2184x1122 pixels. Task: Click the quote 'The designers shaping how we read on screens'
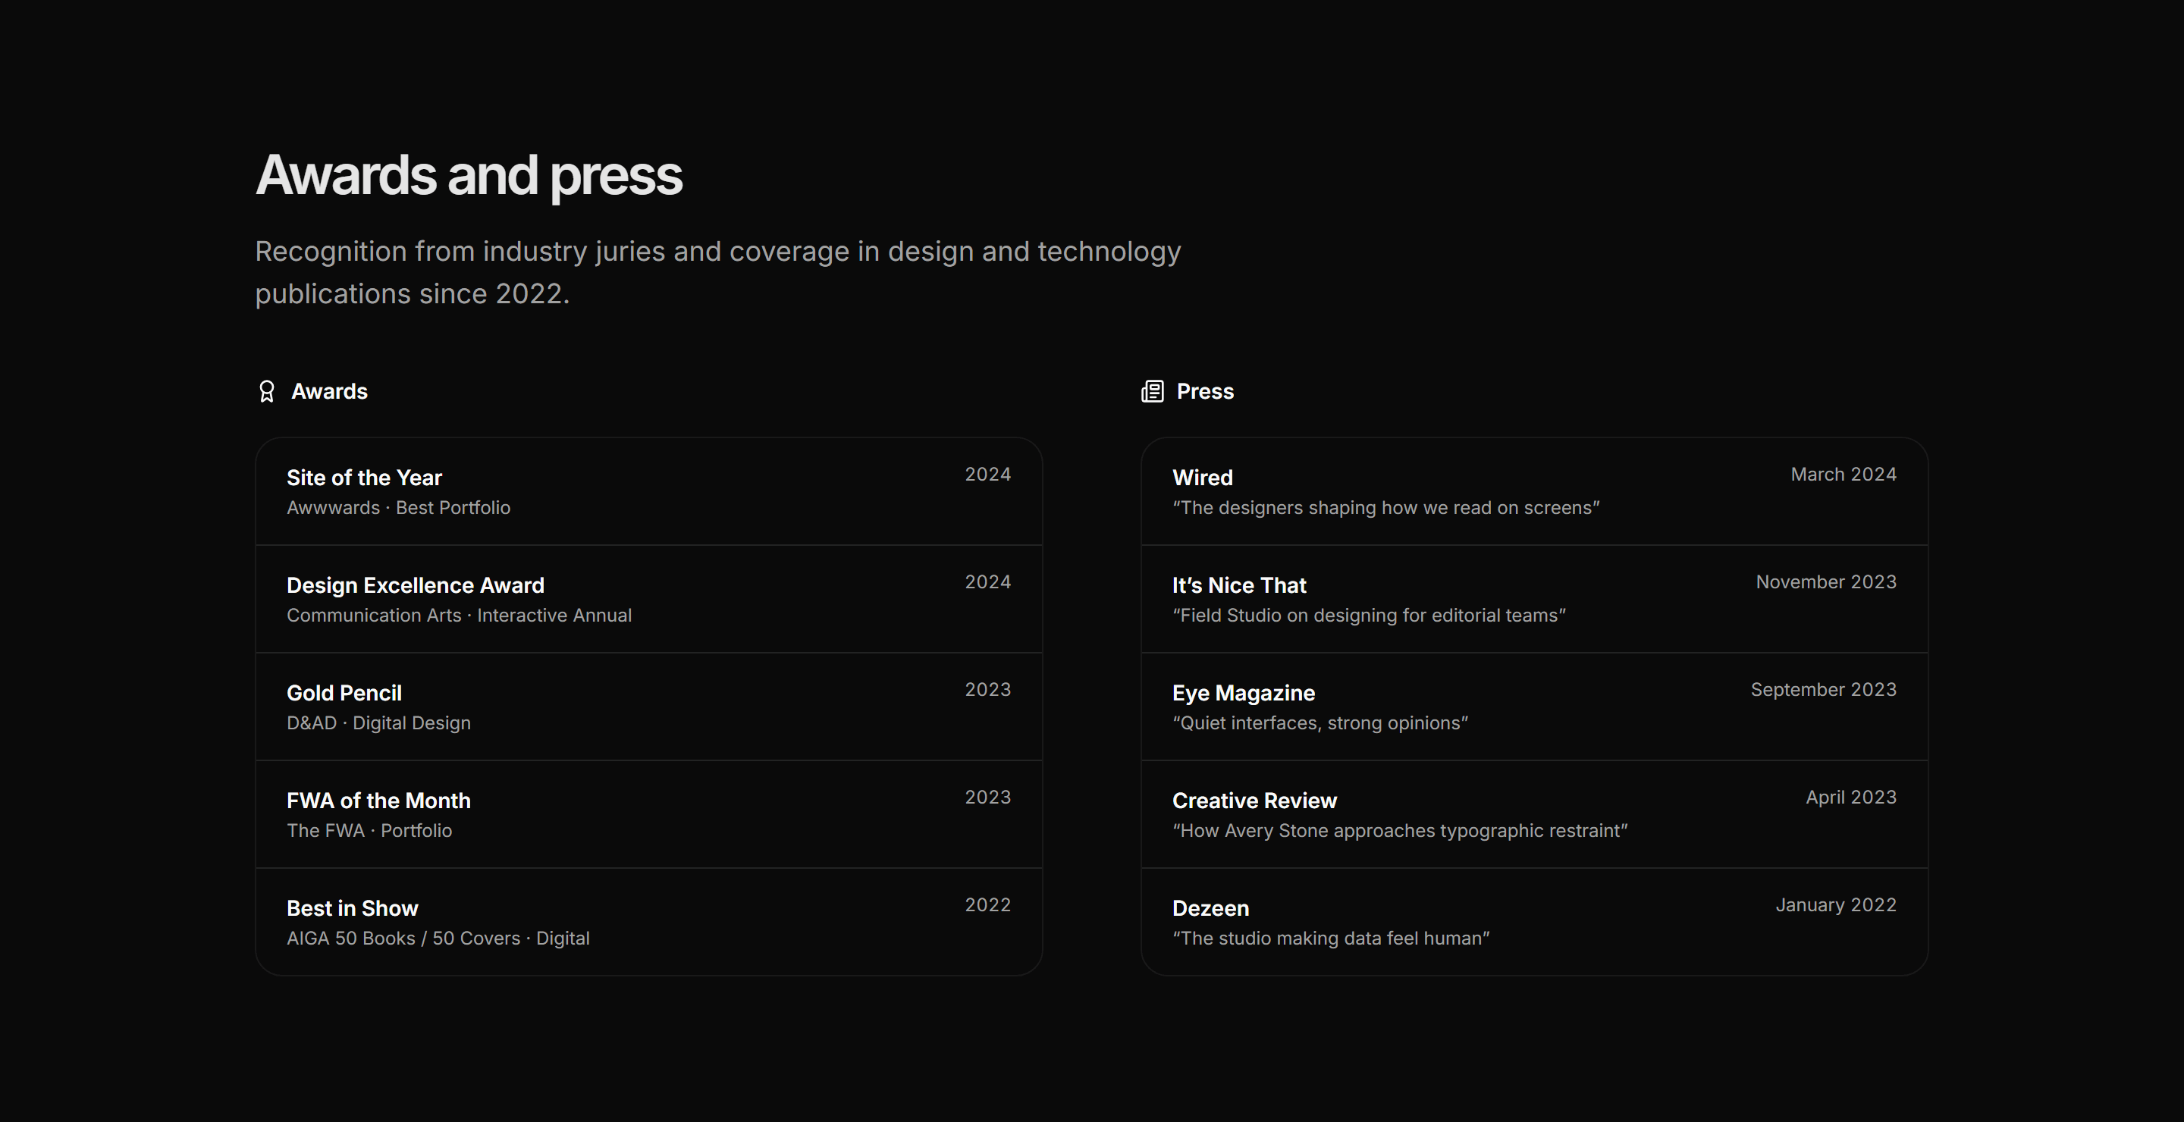coord(1386,508)
